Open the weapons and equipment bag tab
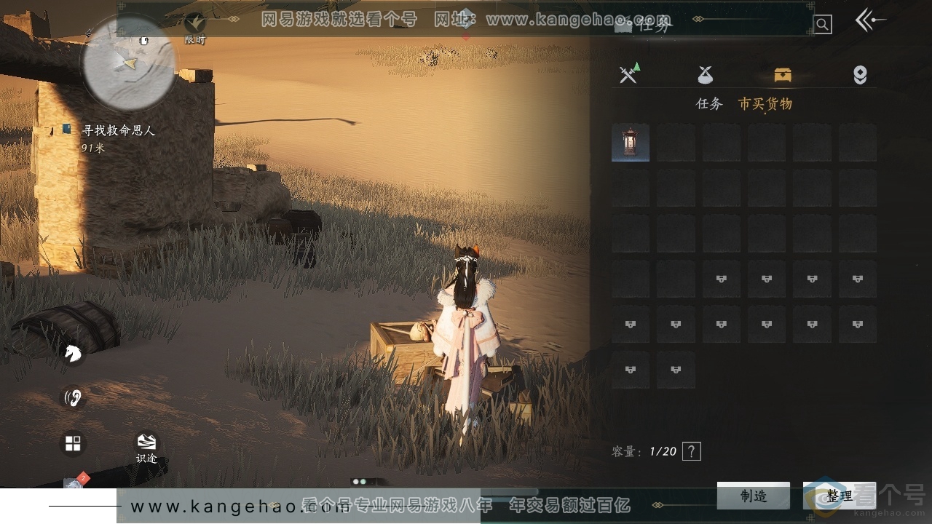 (x=629, y=74)
